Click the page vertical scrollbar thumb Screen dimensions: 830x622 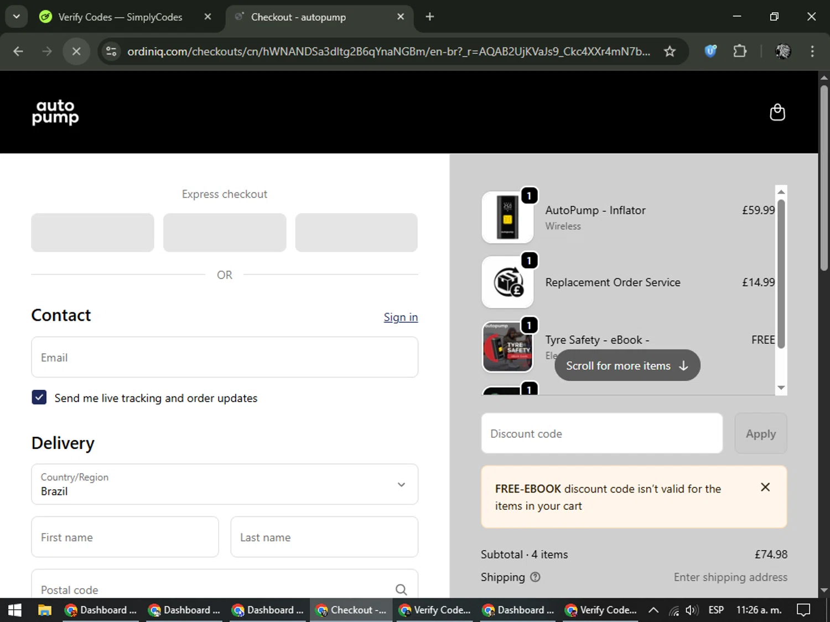pyautogui.click(x=824, y=177)
